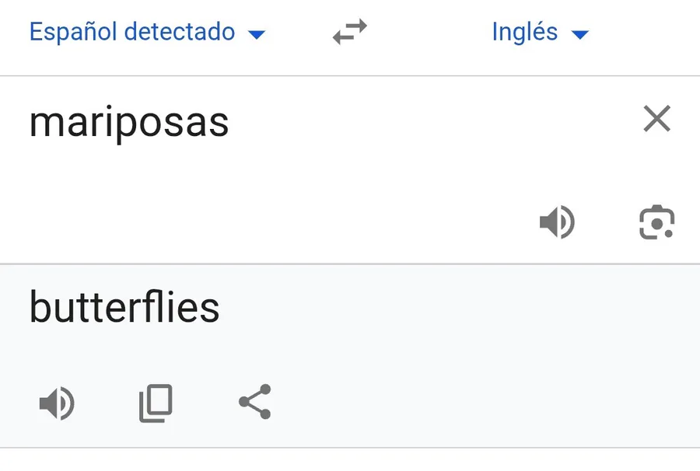This screenshot has width=700, height=471.
Task: Click blank header area left of "Inglés"
Action: point(428,33)
